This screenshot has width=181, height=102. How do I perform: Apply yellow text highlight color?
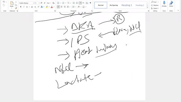(x=47, y=7)
